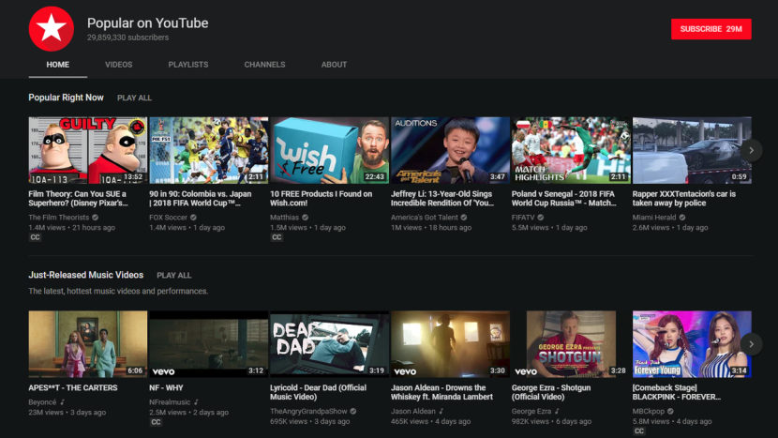Viewport: 778px width, 438px height.
Task: Open the Just-Released Music Videos section title
Action: [x=85, y=276]
